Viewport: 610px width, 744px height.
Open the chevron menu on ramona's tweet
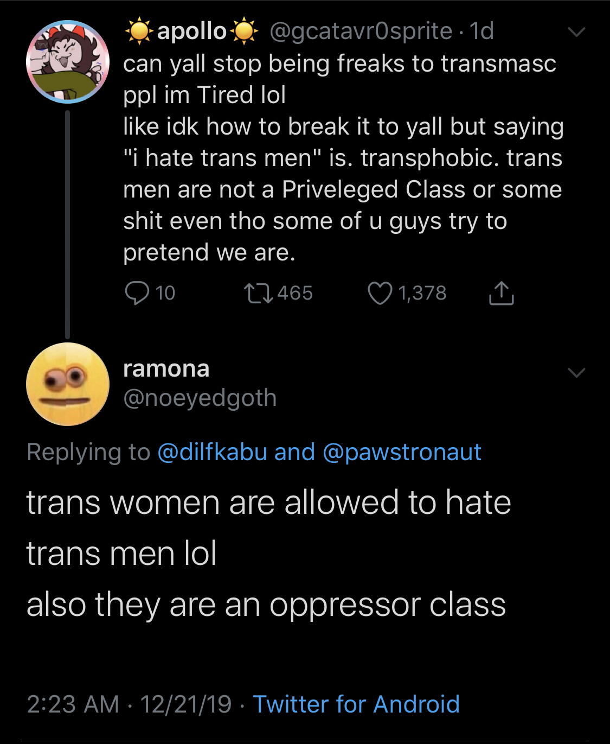click(x=576, y=372)
